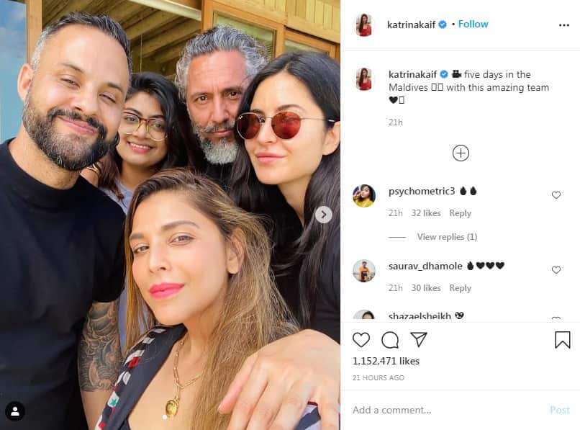
Task: Expand View replies (1) under psychometric3
Action: (x=447, y=237)
